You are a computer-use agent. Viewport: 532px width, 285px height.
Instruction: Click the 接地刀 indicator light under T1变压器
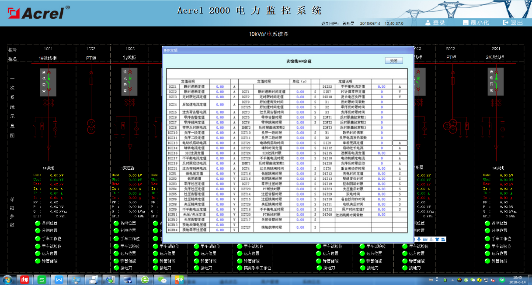(x=116, y=268)
